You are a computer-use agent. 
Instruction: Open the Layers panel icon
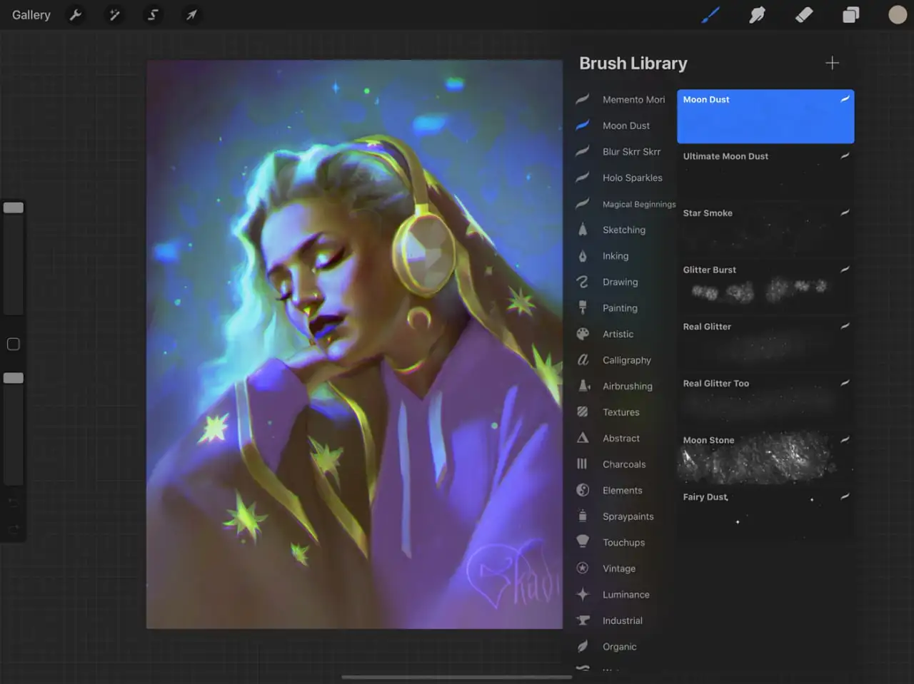[850, 15]
